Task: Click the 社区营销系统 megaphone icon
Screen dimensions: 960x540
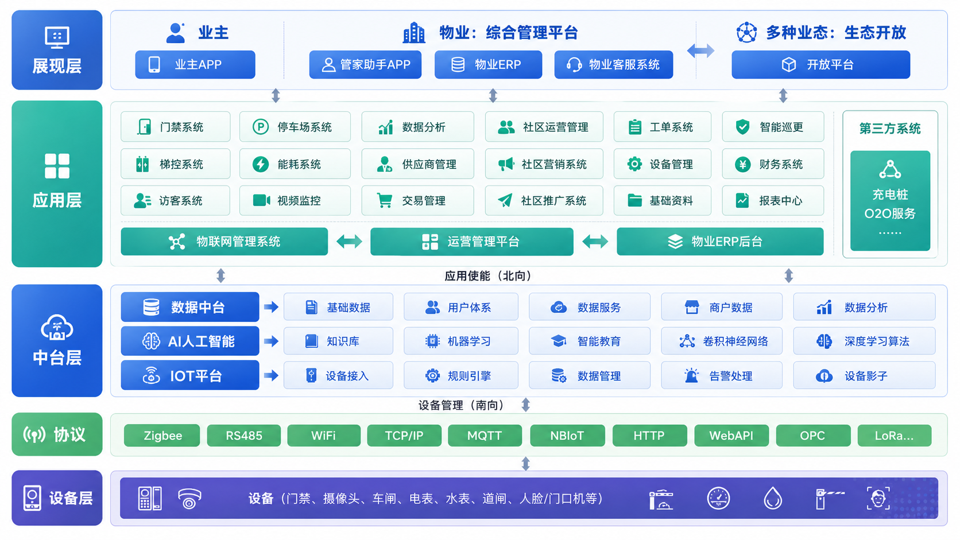Action: pos(506,165)
